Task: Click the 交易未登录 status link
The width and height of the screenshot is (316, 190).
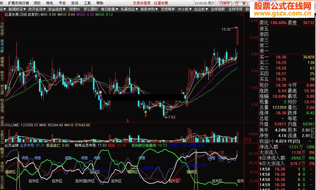Action: (x=142, y=3)
